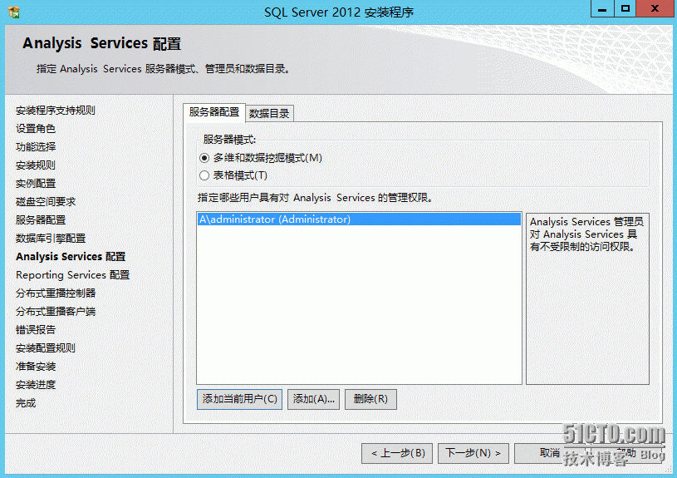The image size is (677, 478).
Task: Click 分布式重播控制器 step in sidebar
Action: [x=56, y=293]
